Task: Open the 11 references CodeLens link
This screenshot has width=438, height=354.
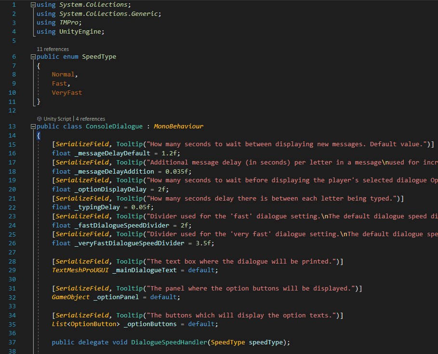Action: click(x=53, y=49)
